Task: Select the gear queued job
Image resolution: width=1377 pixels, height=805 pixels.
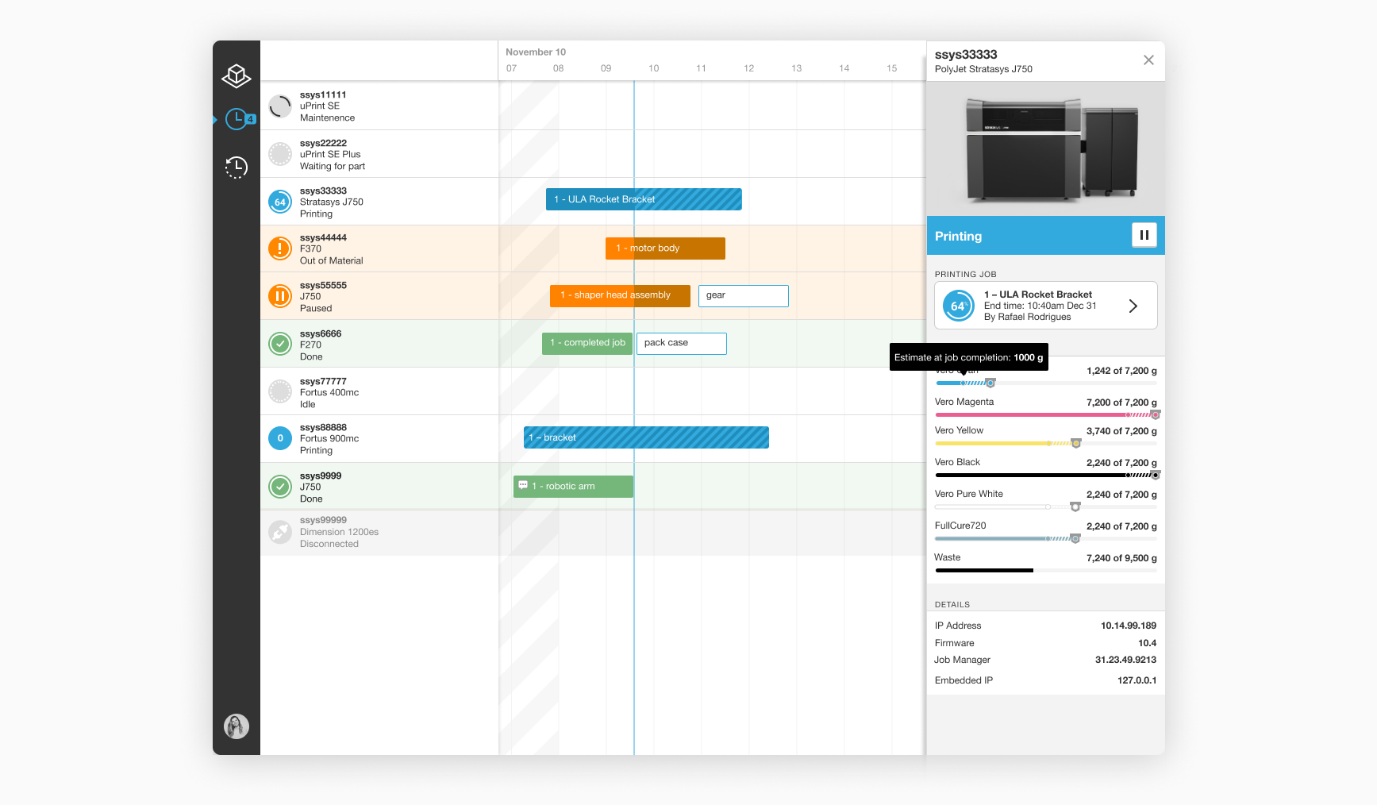Action: (x=744, y=296)
